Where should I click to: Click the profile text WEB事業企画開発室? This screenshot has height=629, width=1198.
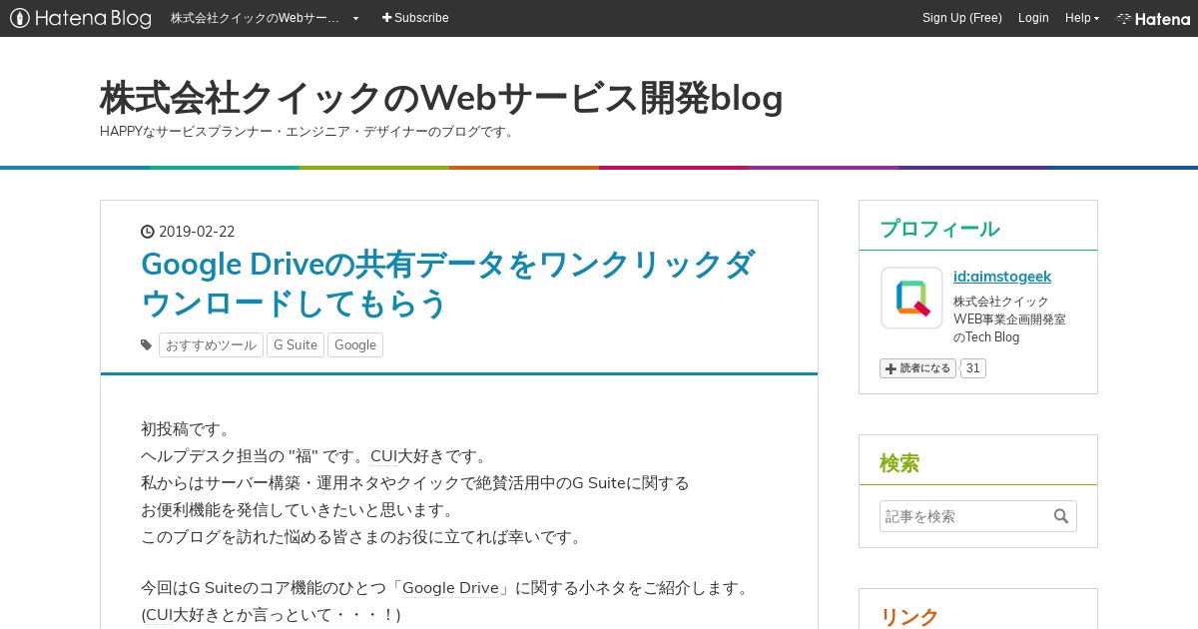pos(1009,319)
